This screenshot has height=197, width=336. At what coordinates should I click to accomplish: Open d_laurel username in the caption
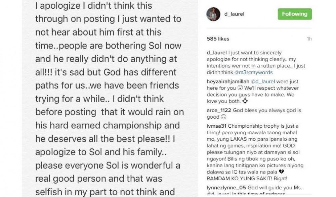217,53
